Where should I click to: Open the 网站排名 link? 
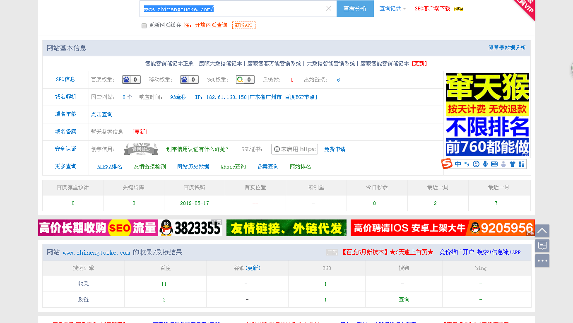300,166
